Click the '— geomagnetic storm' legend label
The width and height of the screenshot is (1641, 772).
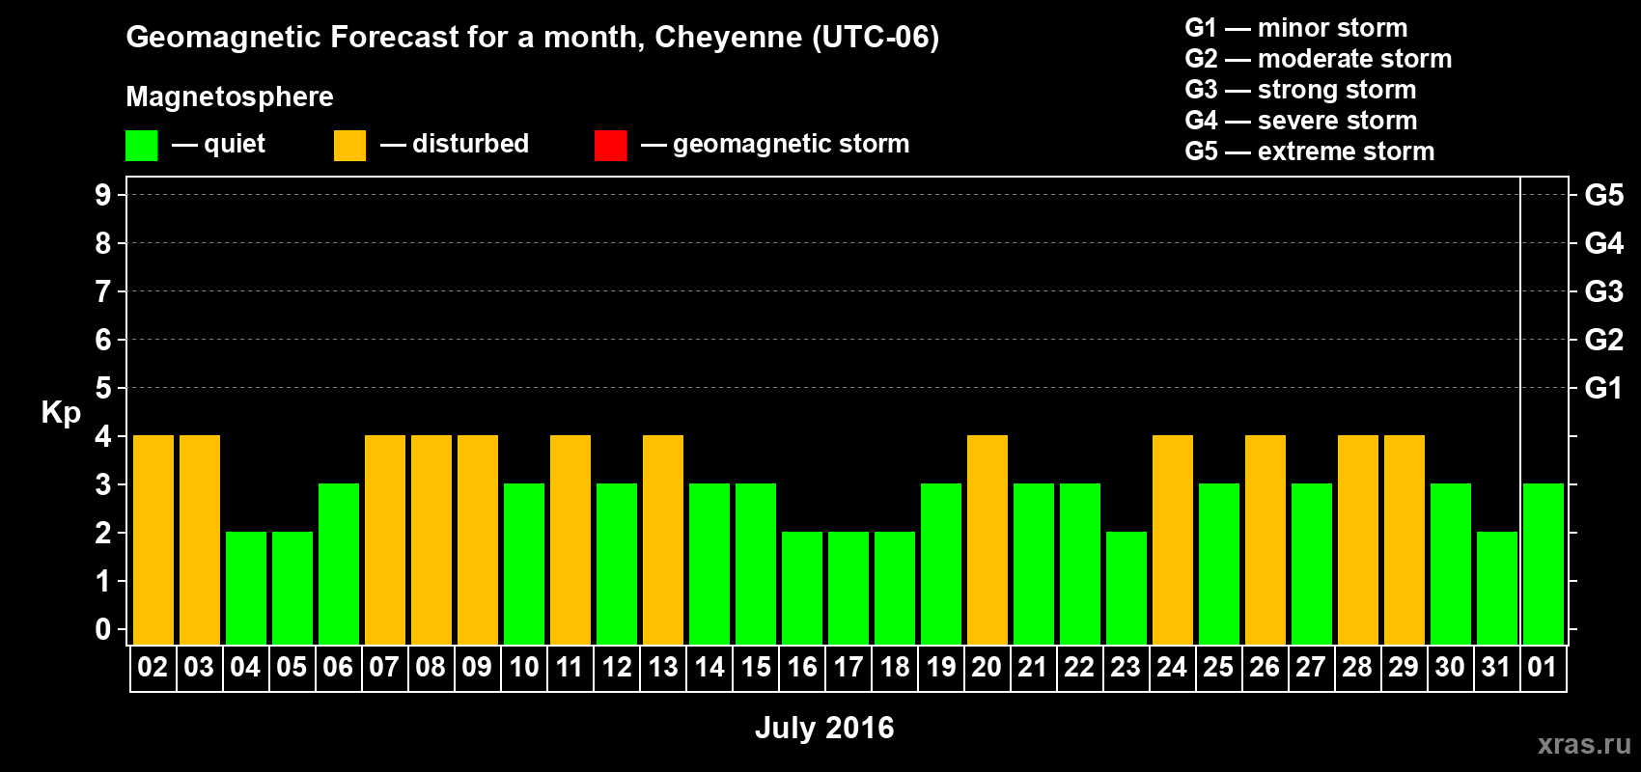coord(775,145)
